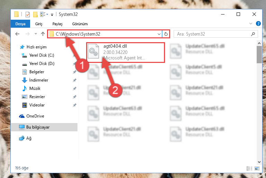Expand the address bar history dropdown
Viewport: 266px width, 178px height.
tap(159, 34)
